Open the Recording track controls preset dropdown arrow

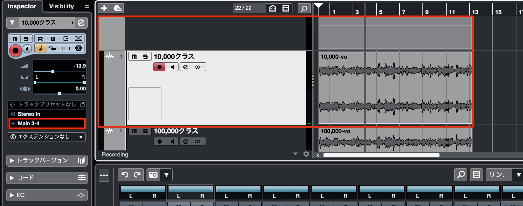pyautogui.click(x=295, y=154)
